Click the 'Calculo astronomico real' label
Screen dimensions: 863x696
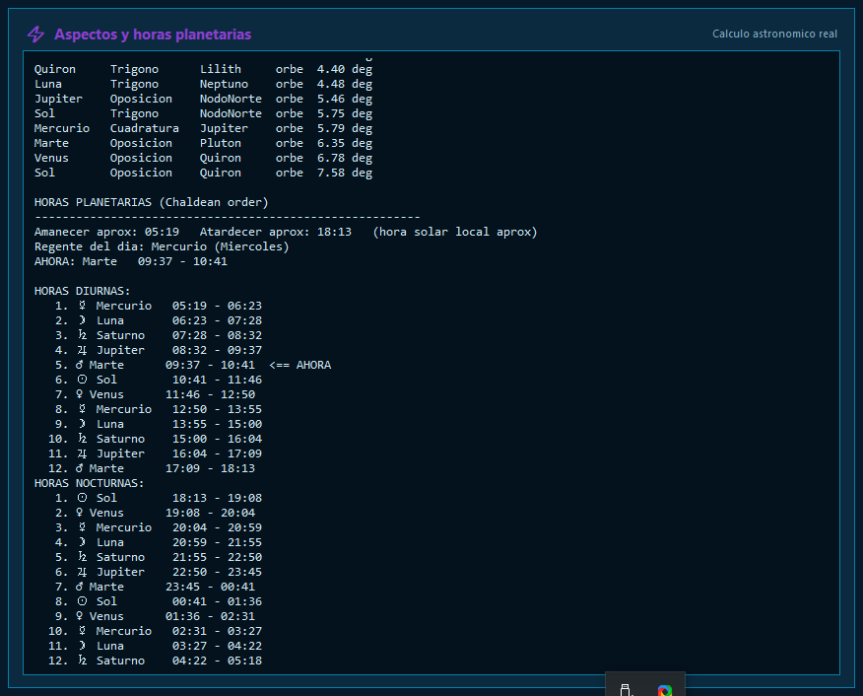774,34
